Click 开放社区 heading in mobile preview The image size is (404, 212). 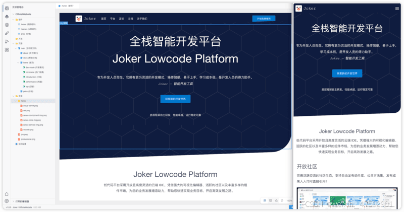pos(307,167)
